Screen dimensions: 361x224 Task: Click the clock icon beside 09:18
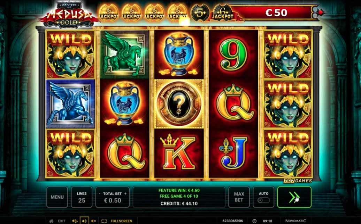[x=254, y=221]
